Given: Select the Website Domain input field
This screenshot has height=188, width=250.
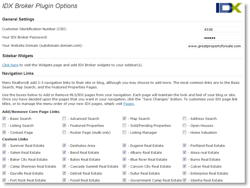Looking at the screenshot, I should point(214,46).
